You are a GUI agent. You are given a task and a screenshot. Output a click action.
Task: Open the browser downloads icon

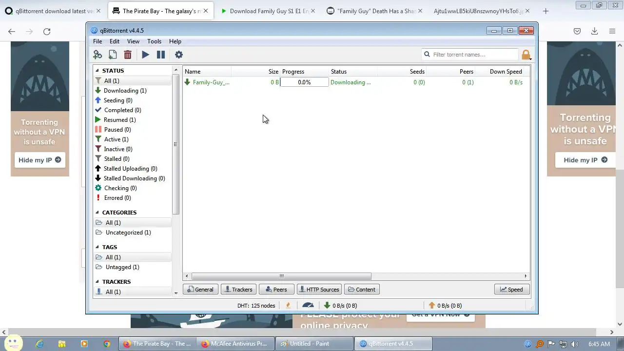(594, 31)
